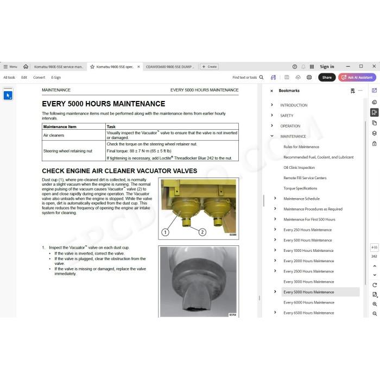Open the layers panel icon

pyautogui.click(x=375, y=134)
